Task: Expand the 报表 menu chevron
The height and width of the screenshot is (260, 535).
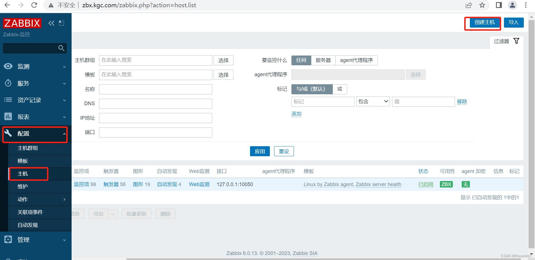Action: coord(64,117)
